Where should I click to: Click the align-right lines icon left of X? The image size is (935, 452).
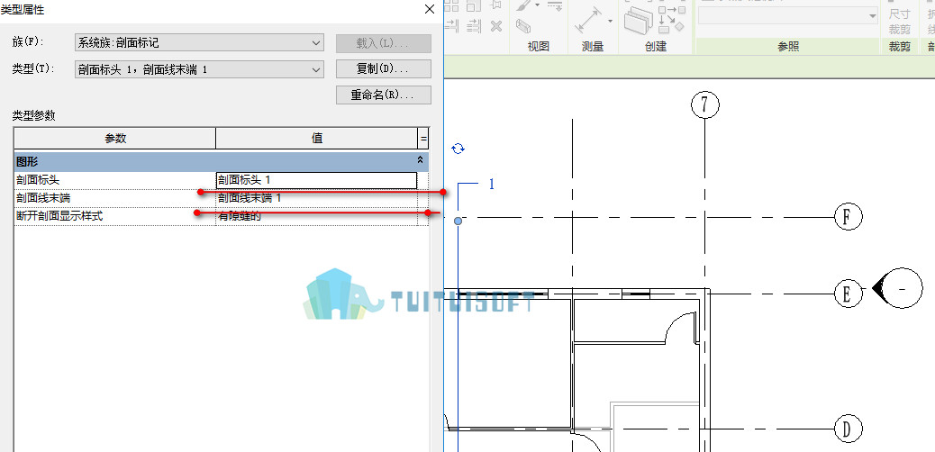click(475, 25)
